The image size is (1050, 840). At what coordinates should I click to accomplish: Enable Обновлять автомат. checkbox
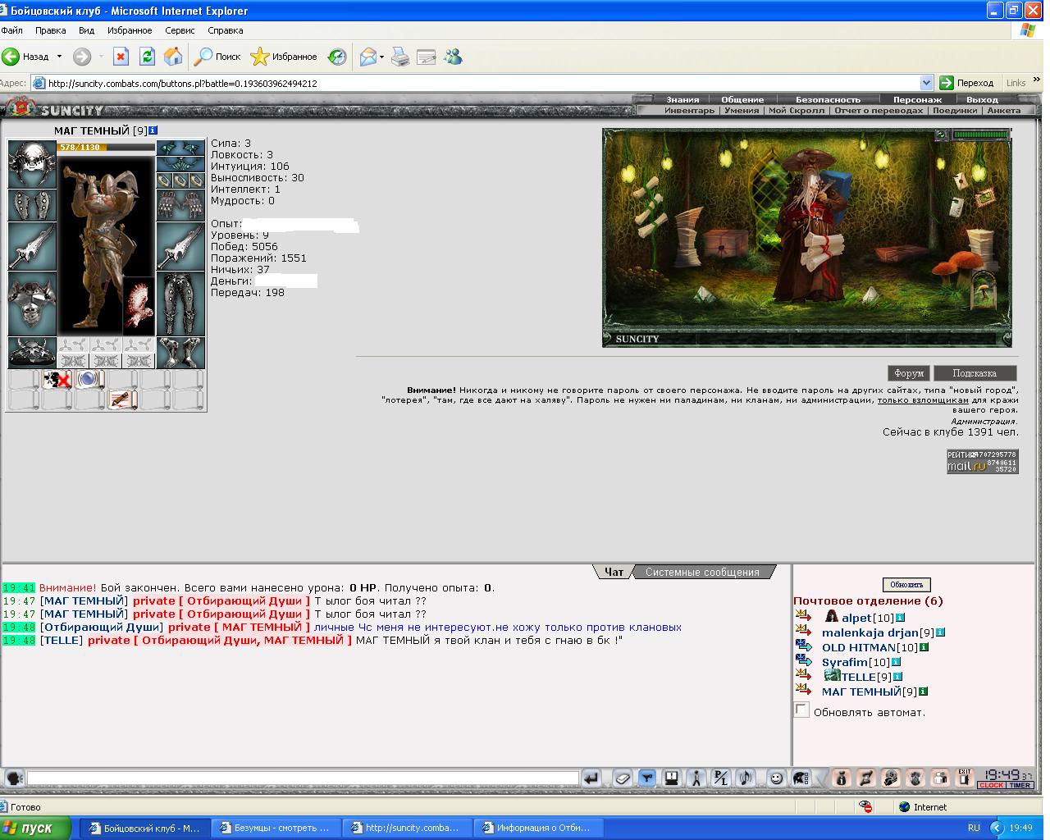(801, 710)
